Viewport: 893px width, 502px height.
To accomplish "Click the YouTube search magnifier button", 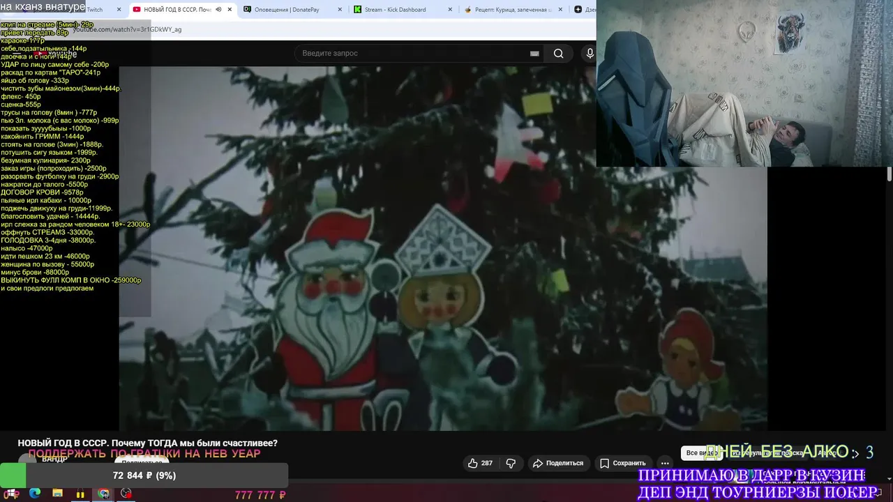I will point(558,54).
